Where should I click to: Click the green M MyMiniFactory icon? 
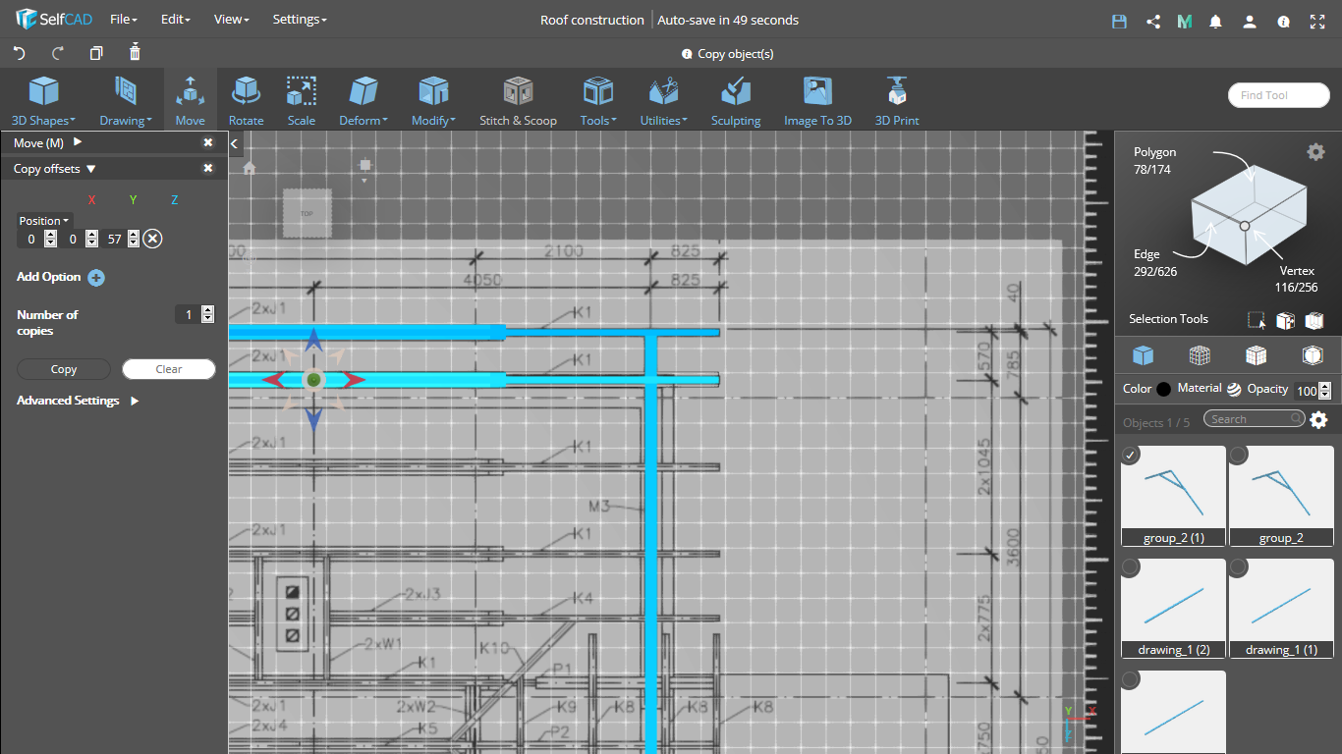point(1185,21)
